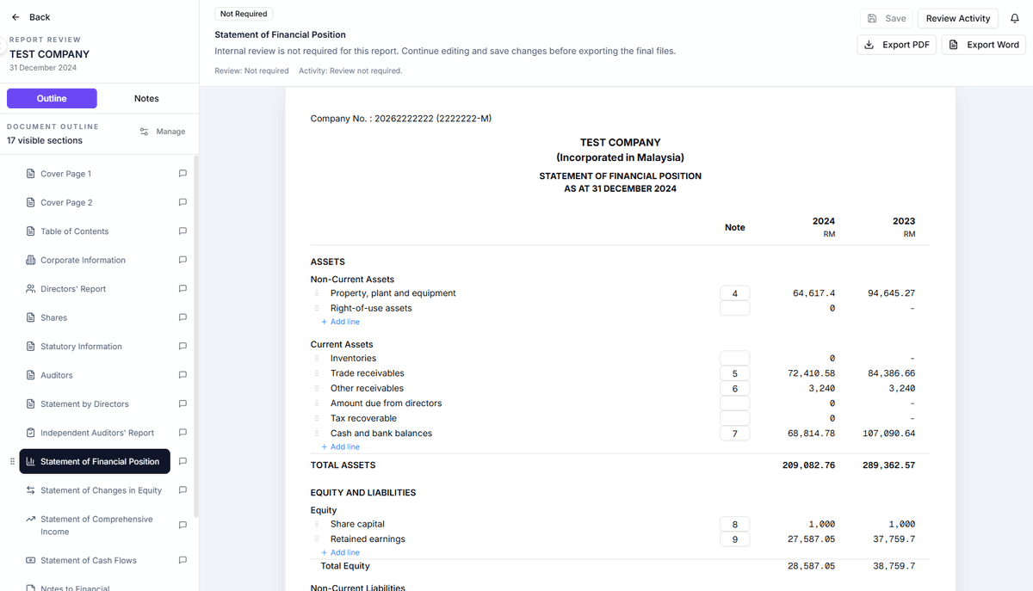Click comment icon for Cover Page 1
This screenshot has height=591, width=1033.
point(182,174)
